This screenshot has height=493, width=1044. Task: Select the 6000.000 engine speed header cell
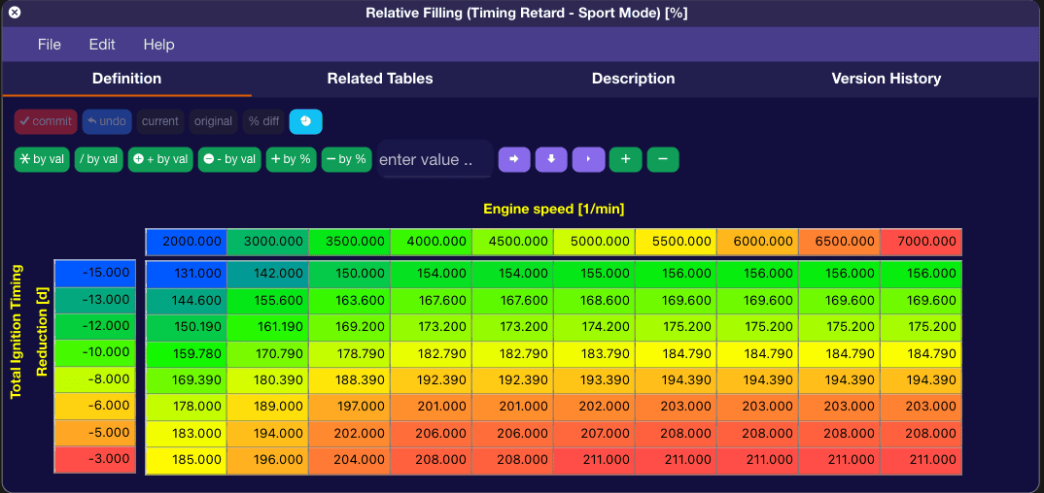point(757,242)
